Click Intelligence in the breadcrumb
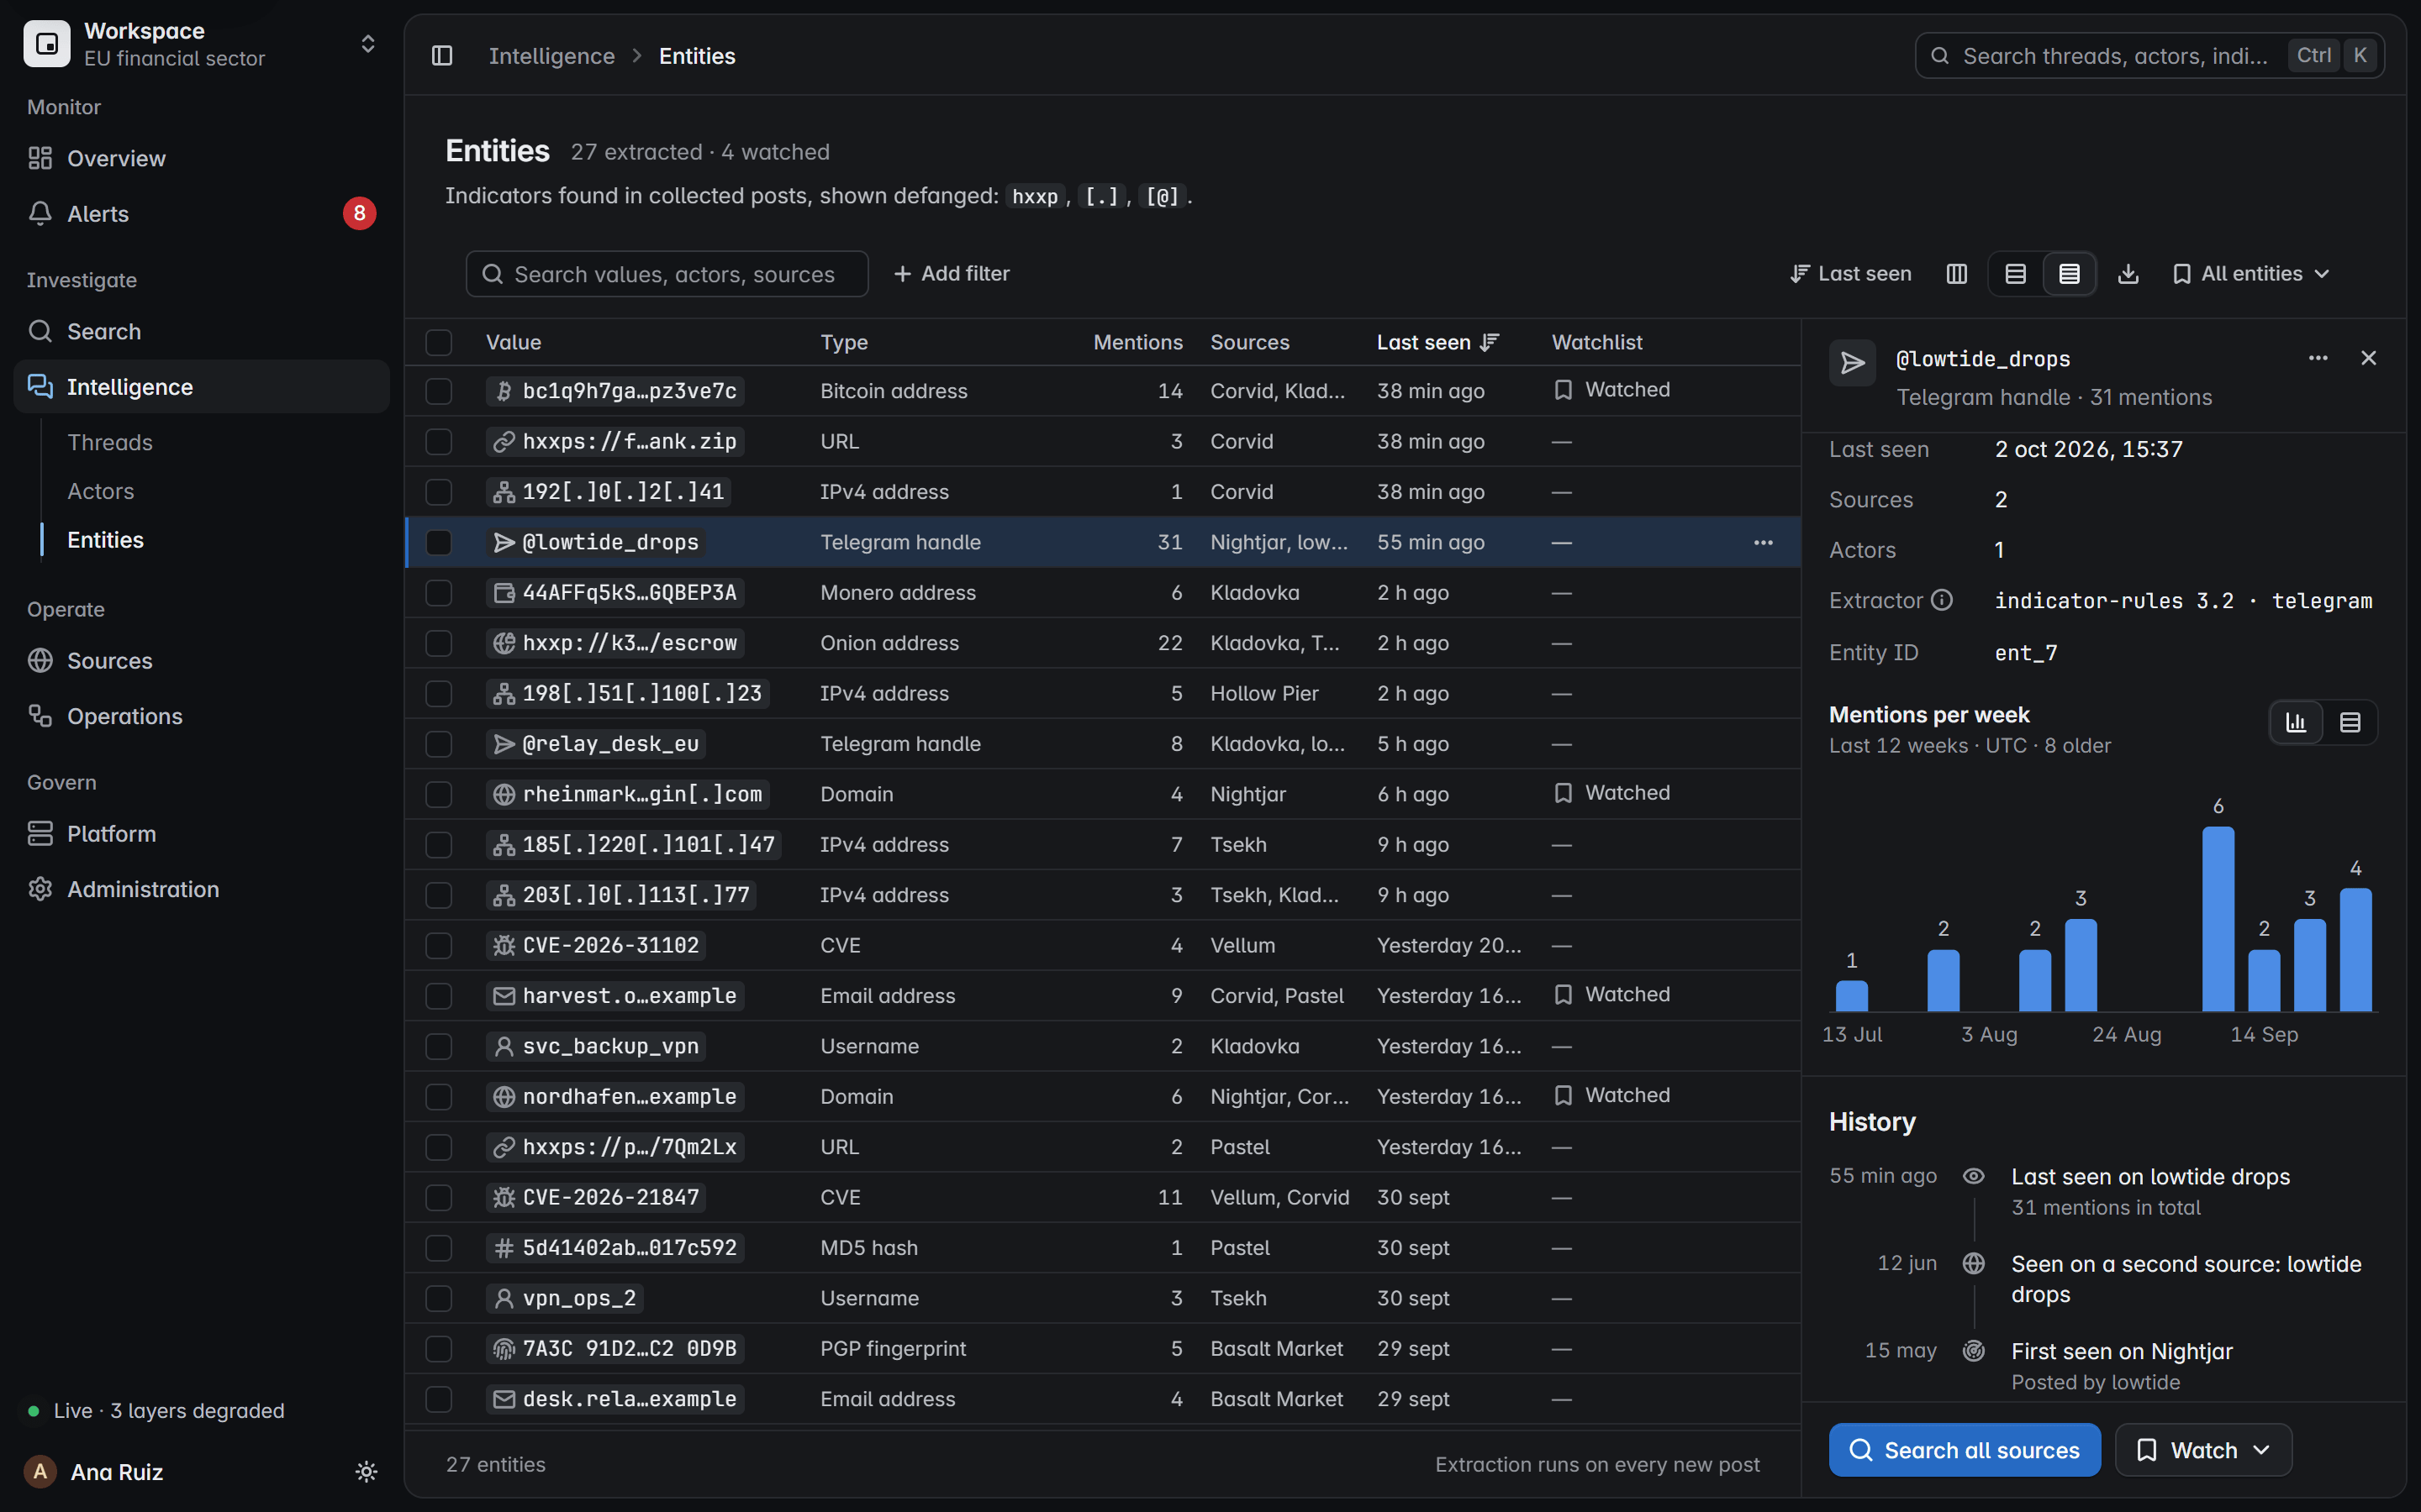The image size is (2421, 1512). (551, 56)
